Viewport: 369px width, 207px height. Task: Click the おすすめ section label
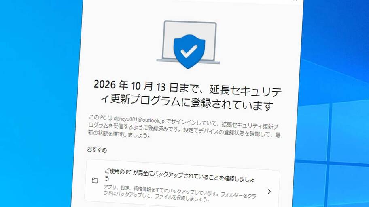tap(97, 150)
